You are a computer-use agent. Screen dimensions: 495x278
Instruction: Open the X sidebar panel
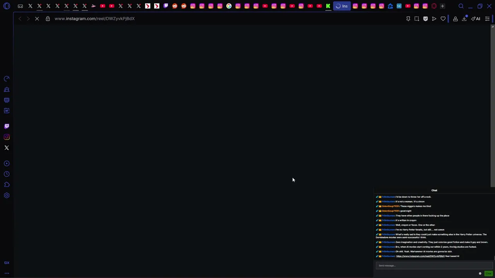7,148
